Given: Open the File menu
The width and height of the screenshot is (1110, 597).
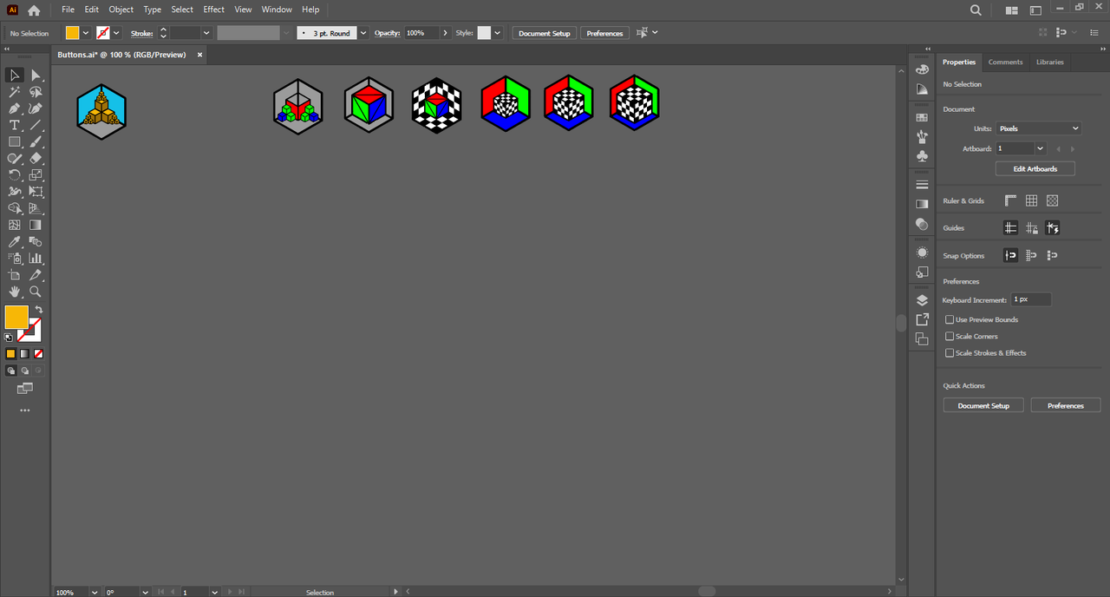Looking at the screenshot, I should 68,10.
